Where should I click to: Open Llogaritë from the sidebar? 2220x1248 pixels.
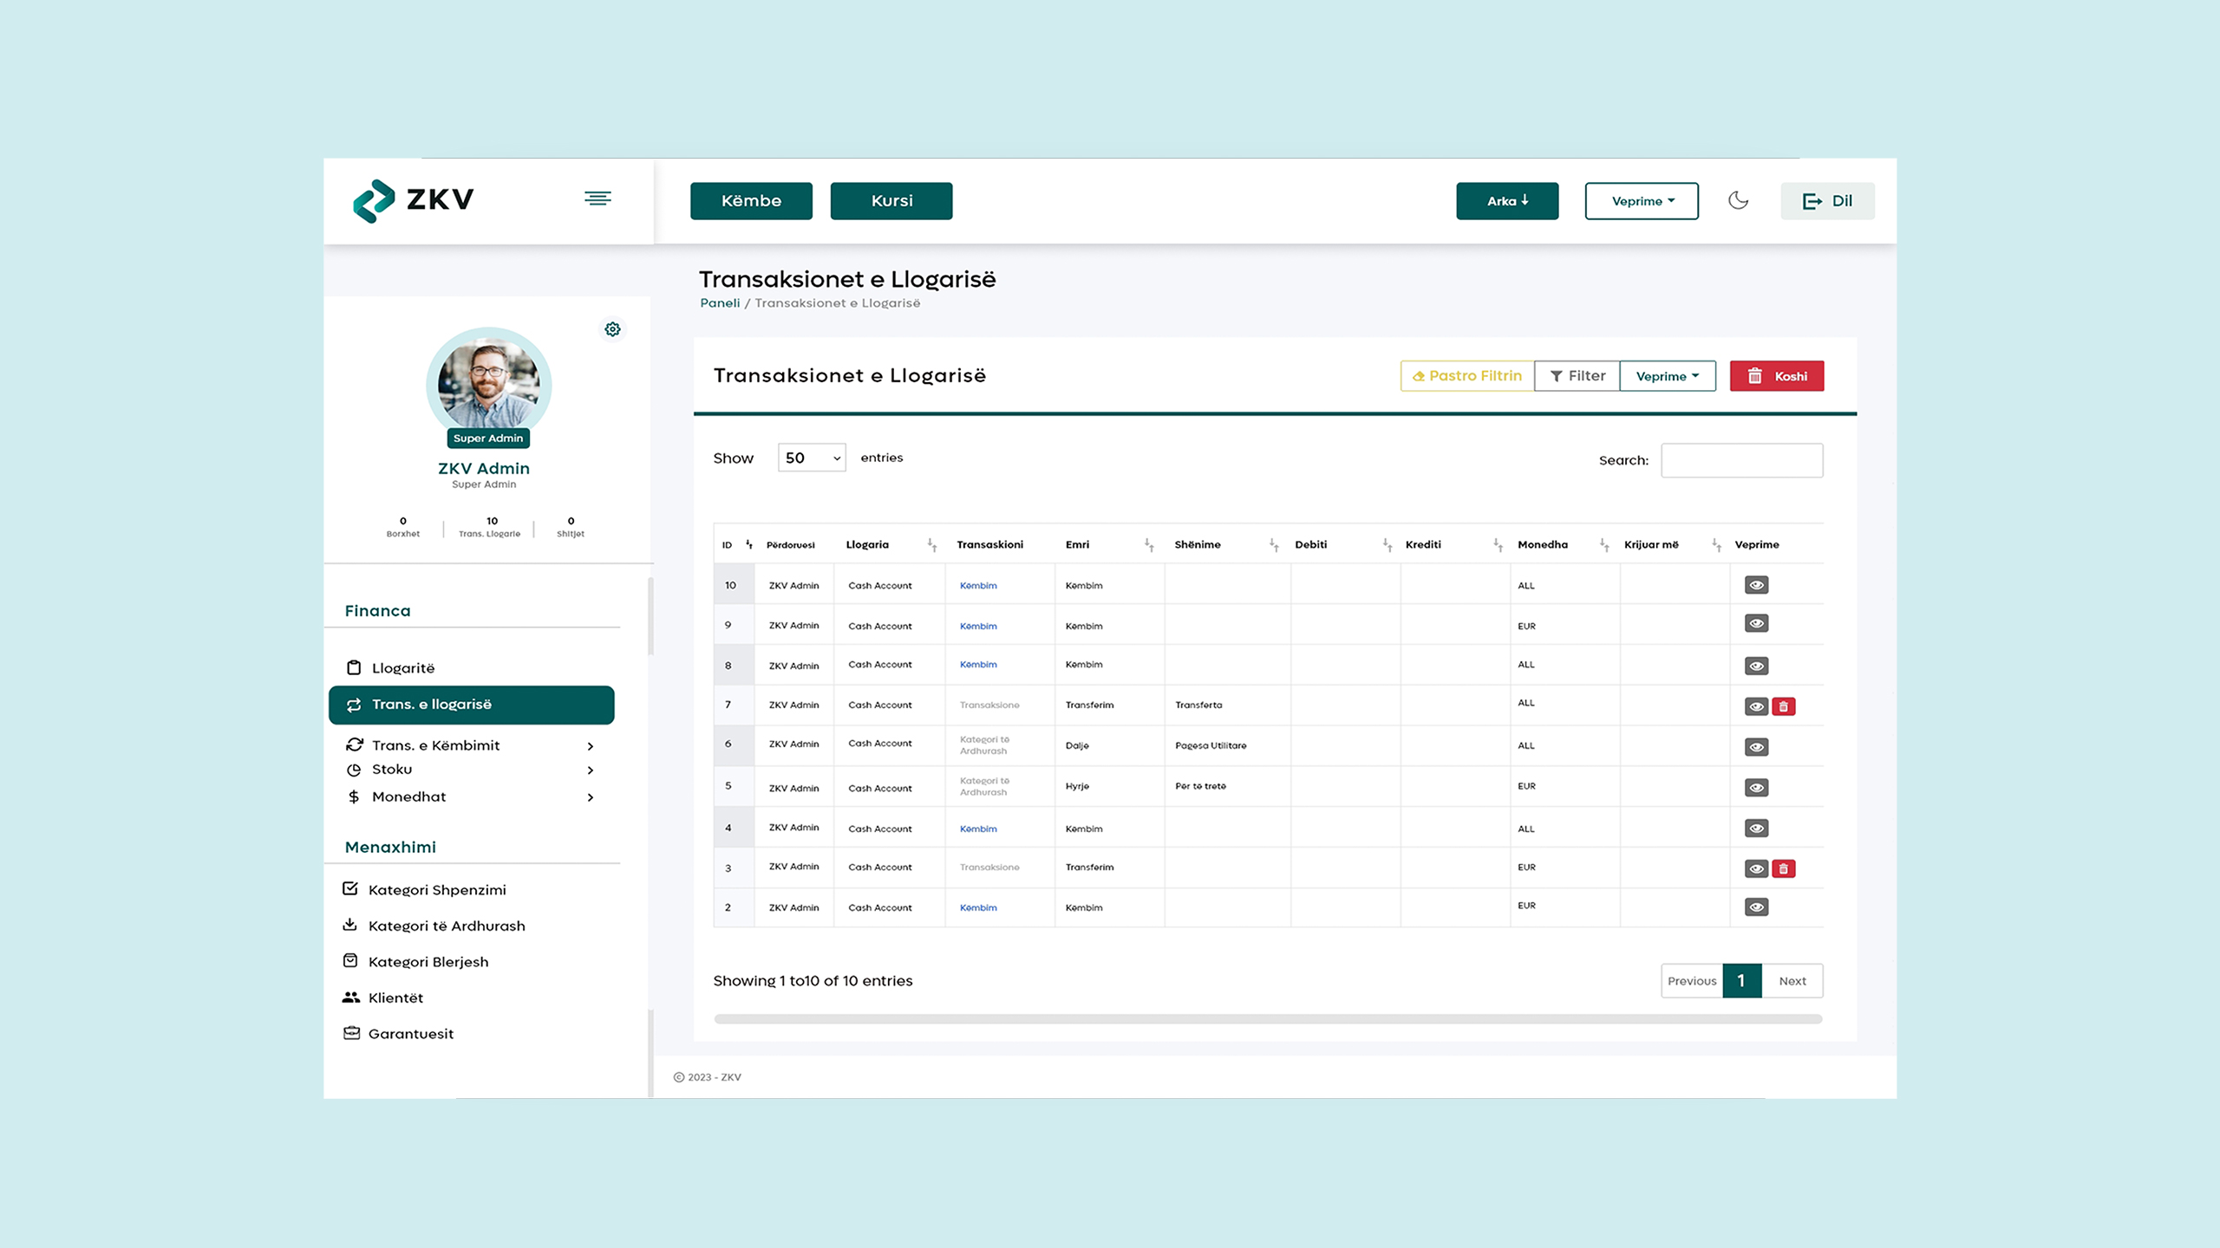coord(402,668)
